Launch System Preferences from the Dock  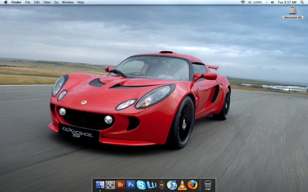tap(110, 185)
